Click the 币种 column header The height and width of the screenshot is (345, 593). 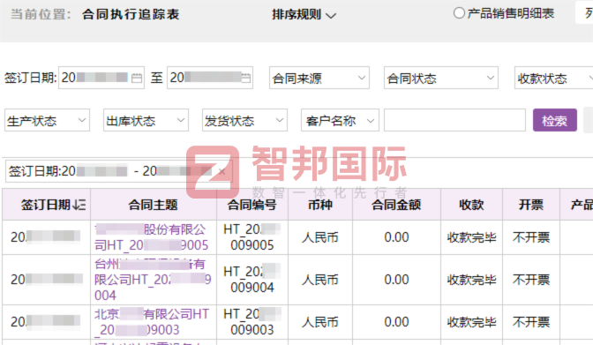coord(320,205)
